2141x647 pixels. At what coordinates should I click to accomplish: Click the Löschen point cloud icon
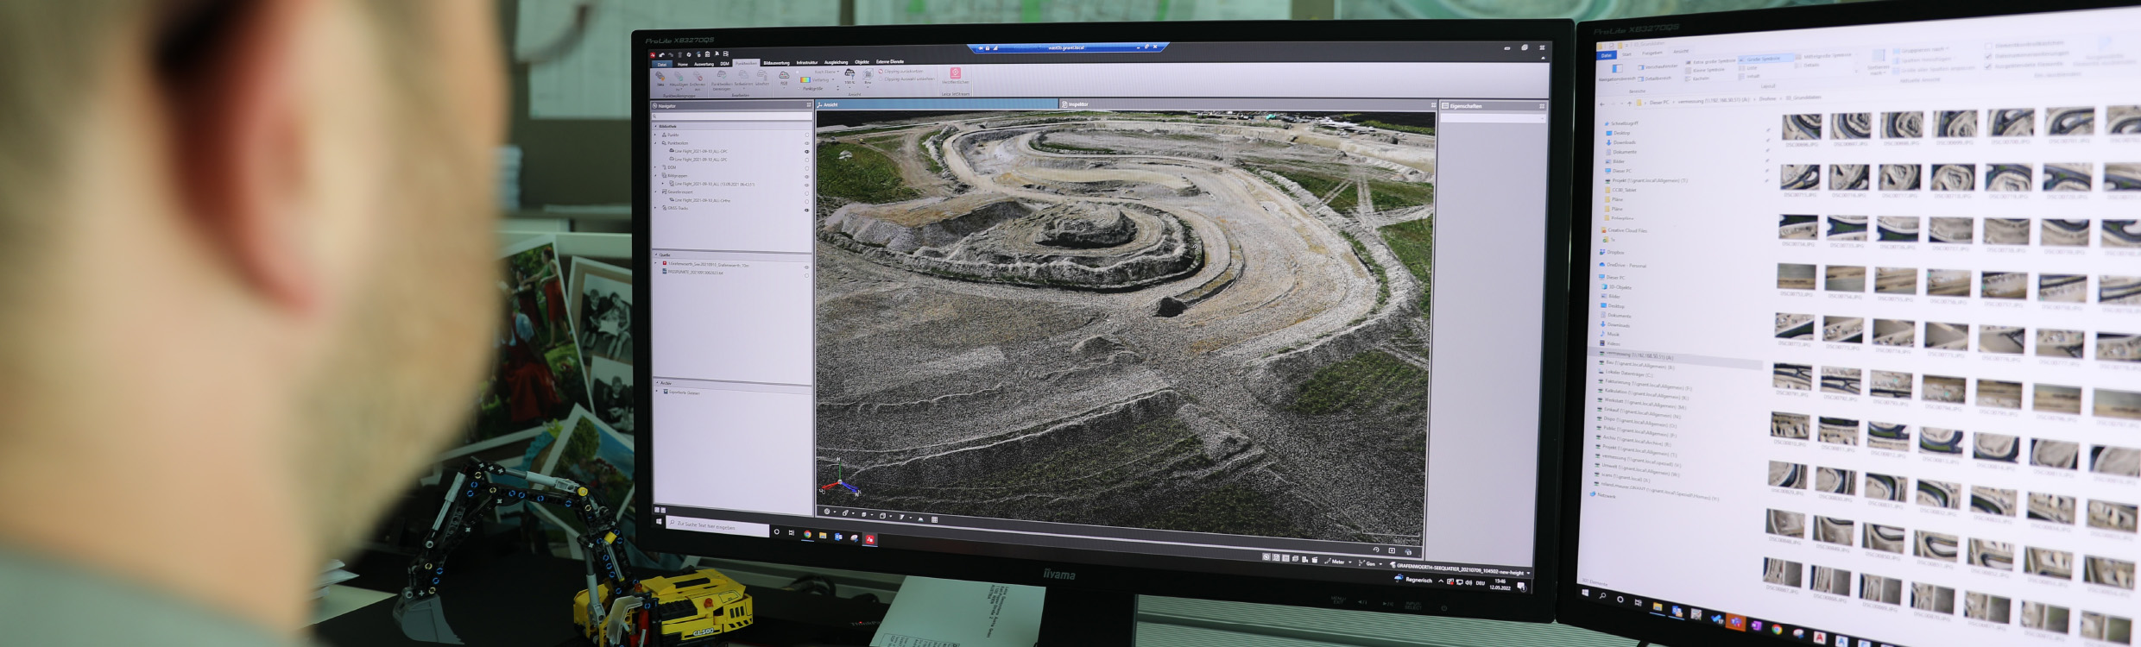tap(762, 77)
